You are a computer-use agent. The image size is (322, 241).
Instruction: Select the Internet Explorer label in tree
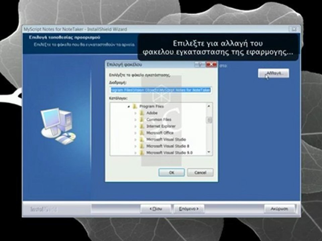[x=161, y=126]
